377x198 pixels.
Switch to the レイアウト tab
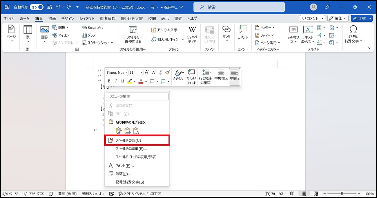coord(87,18)
